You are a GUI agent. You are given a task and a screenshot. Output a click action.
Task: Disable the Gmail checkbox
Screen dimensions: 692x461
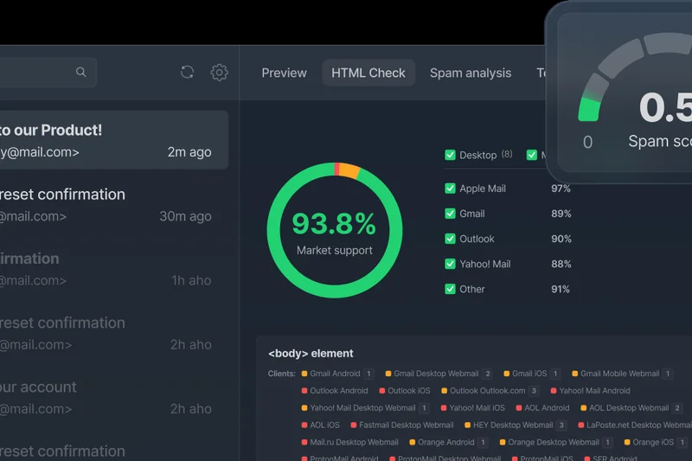pyautogui.click(x=450, y=214)
